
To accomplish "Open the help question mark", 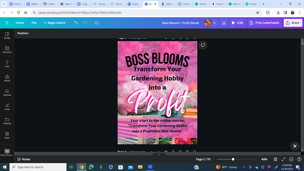I will [x=299, y=159].
